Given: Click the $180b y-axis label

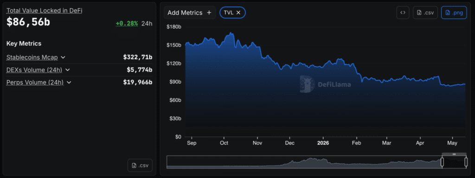Looking at the screenshot, I should pos(174,27).
